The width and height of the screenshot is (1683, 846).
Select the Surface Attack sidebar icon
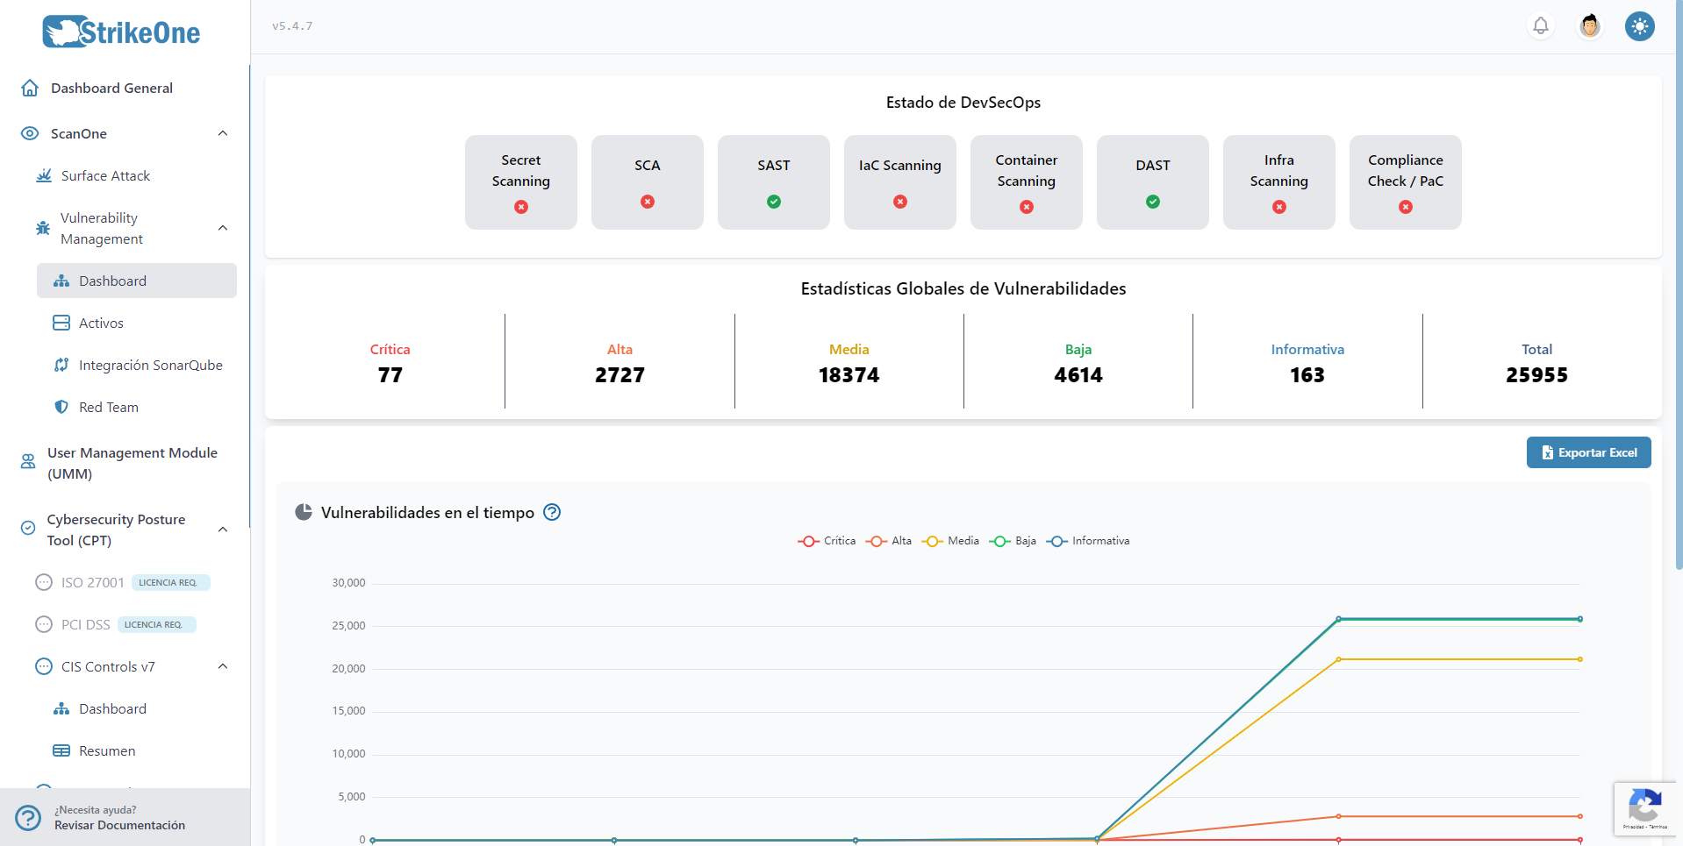pyautogui.click(x=43, y=175)
